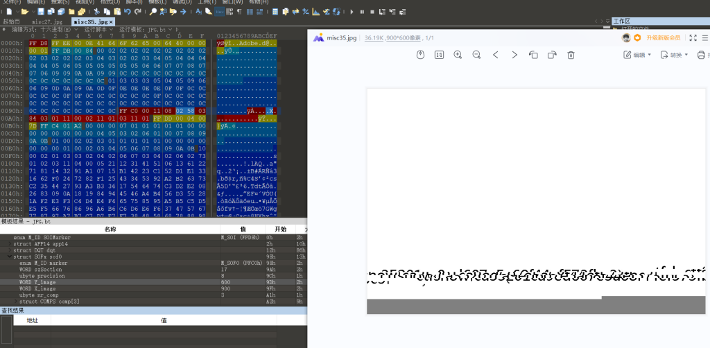Viewport: 710px width, 348px height.
Task: Show actual size with 1:1 icon
Action: pos(439,55)
